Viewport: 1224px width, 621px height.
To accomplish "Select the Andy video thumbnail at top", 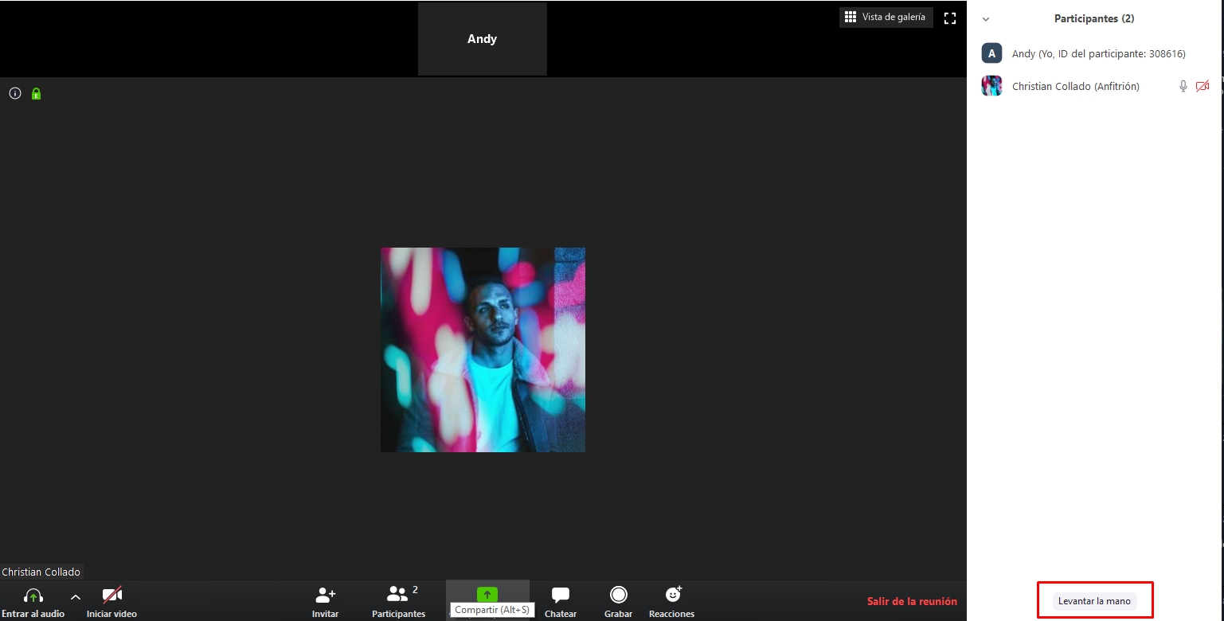I will pos(483,39).
